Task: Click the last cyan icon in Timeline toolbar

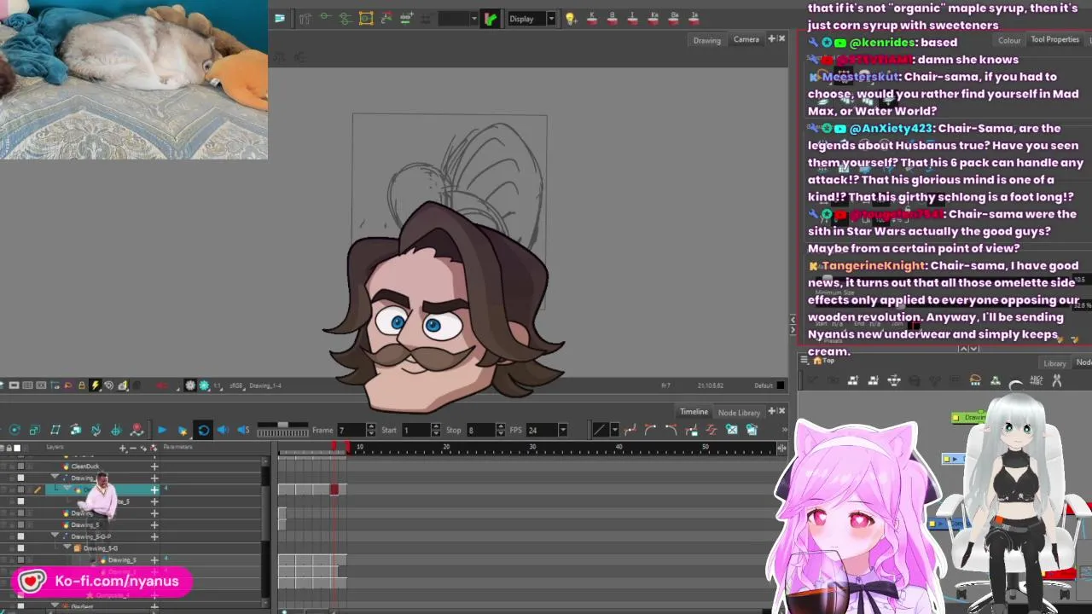Action: point(752,430)
